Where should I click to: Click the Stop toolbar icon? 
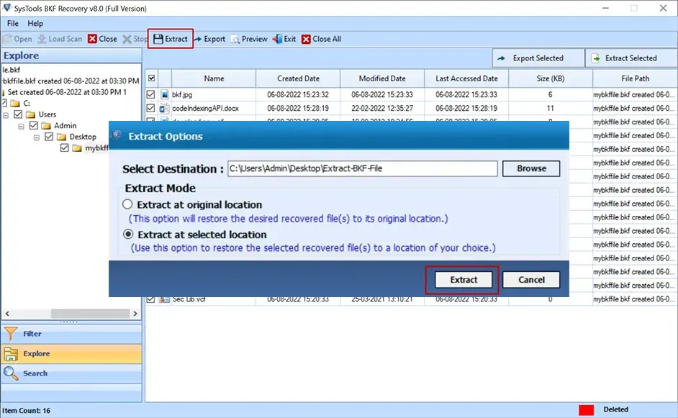tap(127, 39)
